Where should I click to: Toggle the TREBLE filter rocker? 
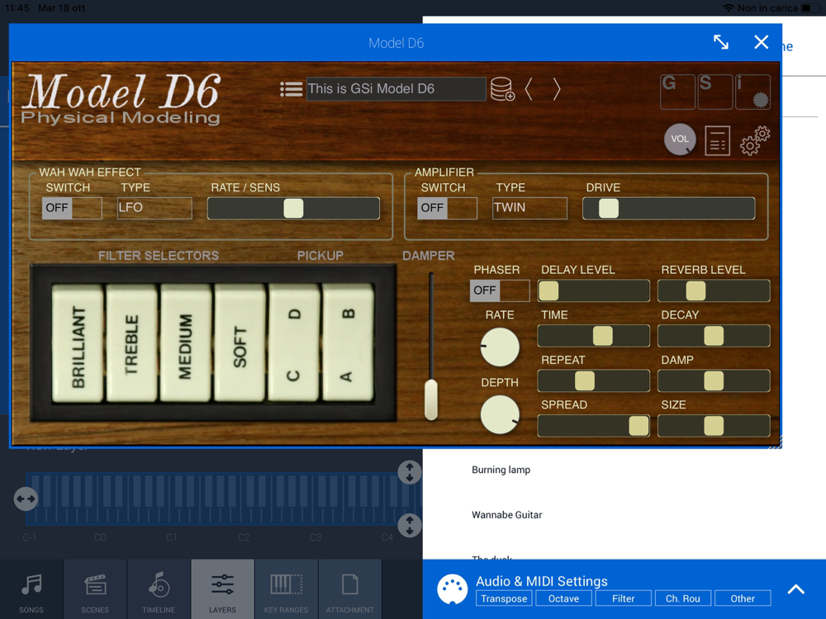coord(131,343)
